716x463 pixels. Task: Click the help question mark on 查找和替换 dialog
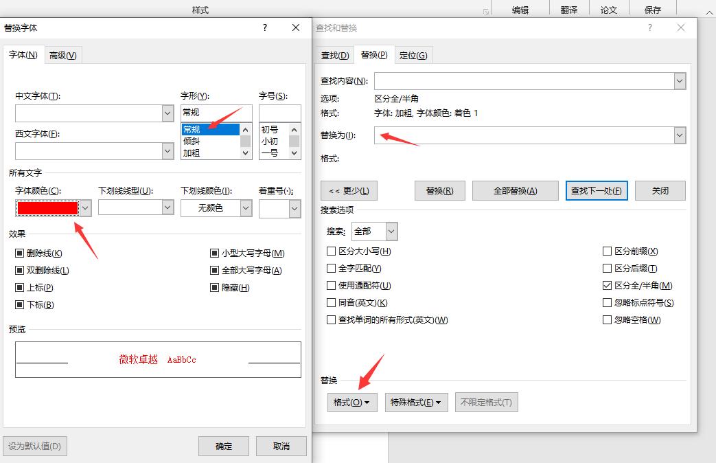[x=649, y=27]
